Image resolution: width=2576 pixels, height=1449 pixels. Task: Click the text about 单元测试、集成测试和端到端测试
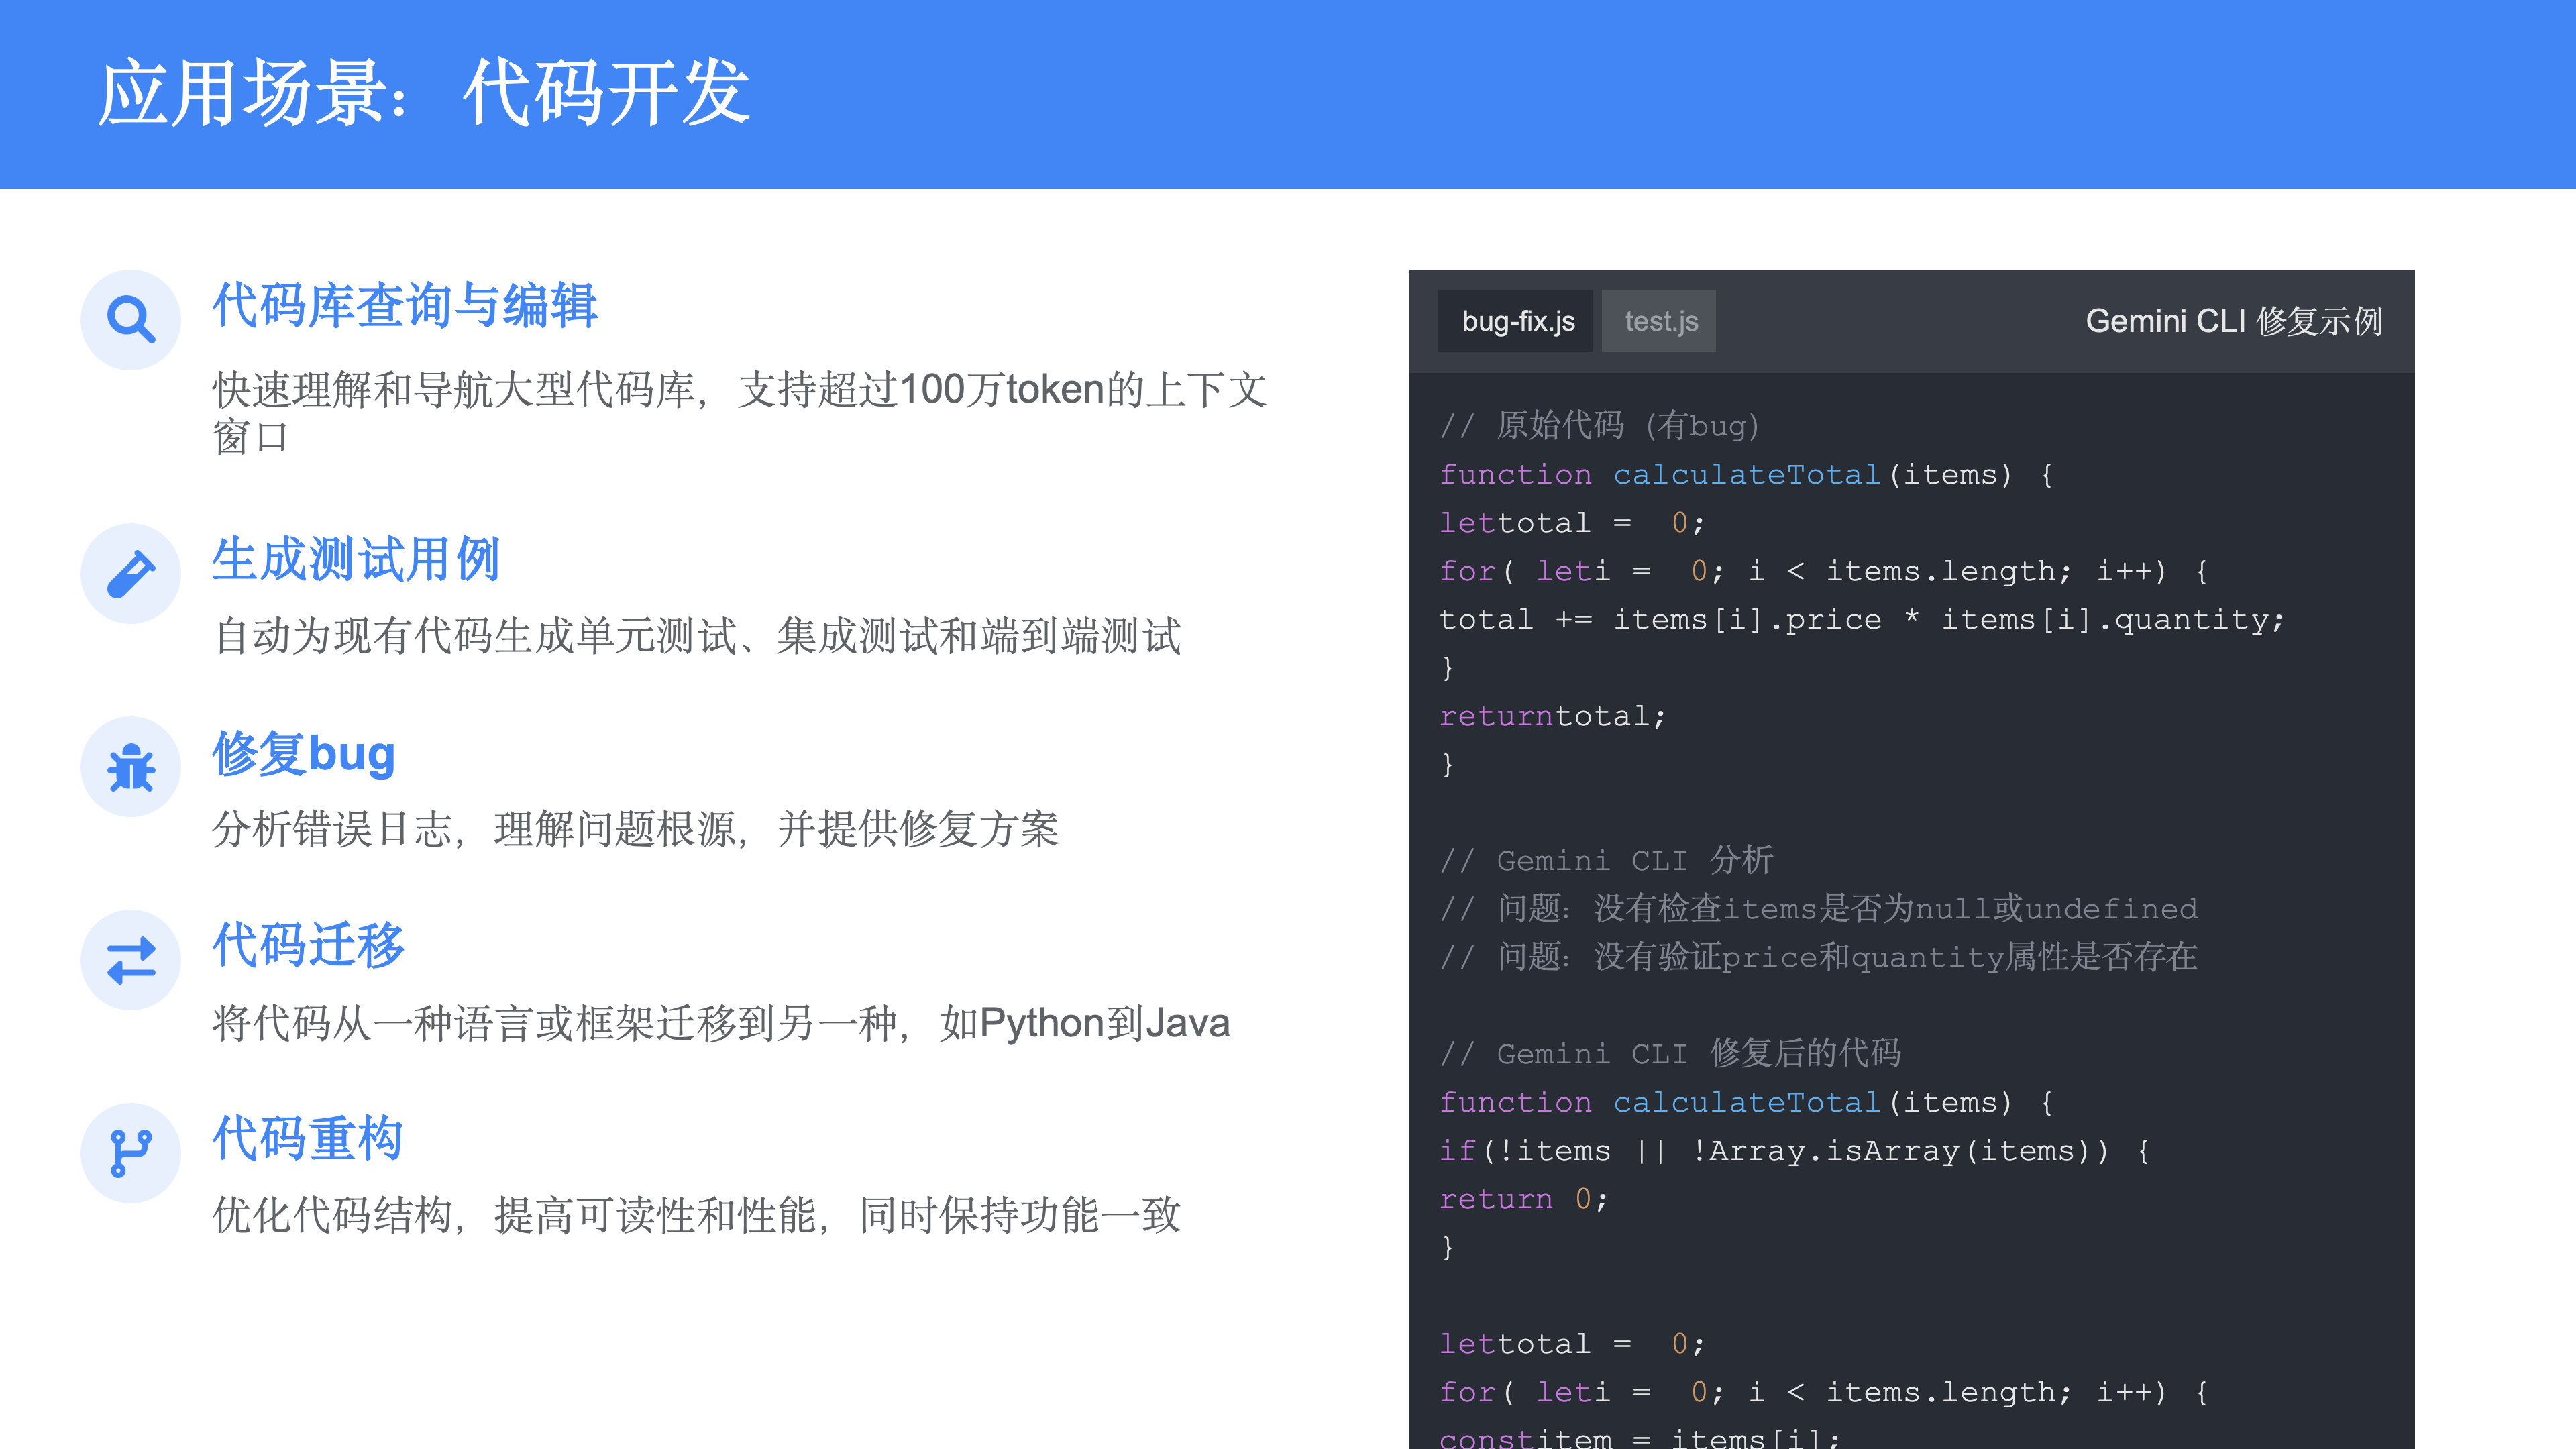click(697, 636)
